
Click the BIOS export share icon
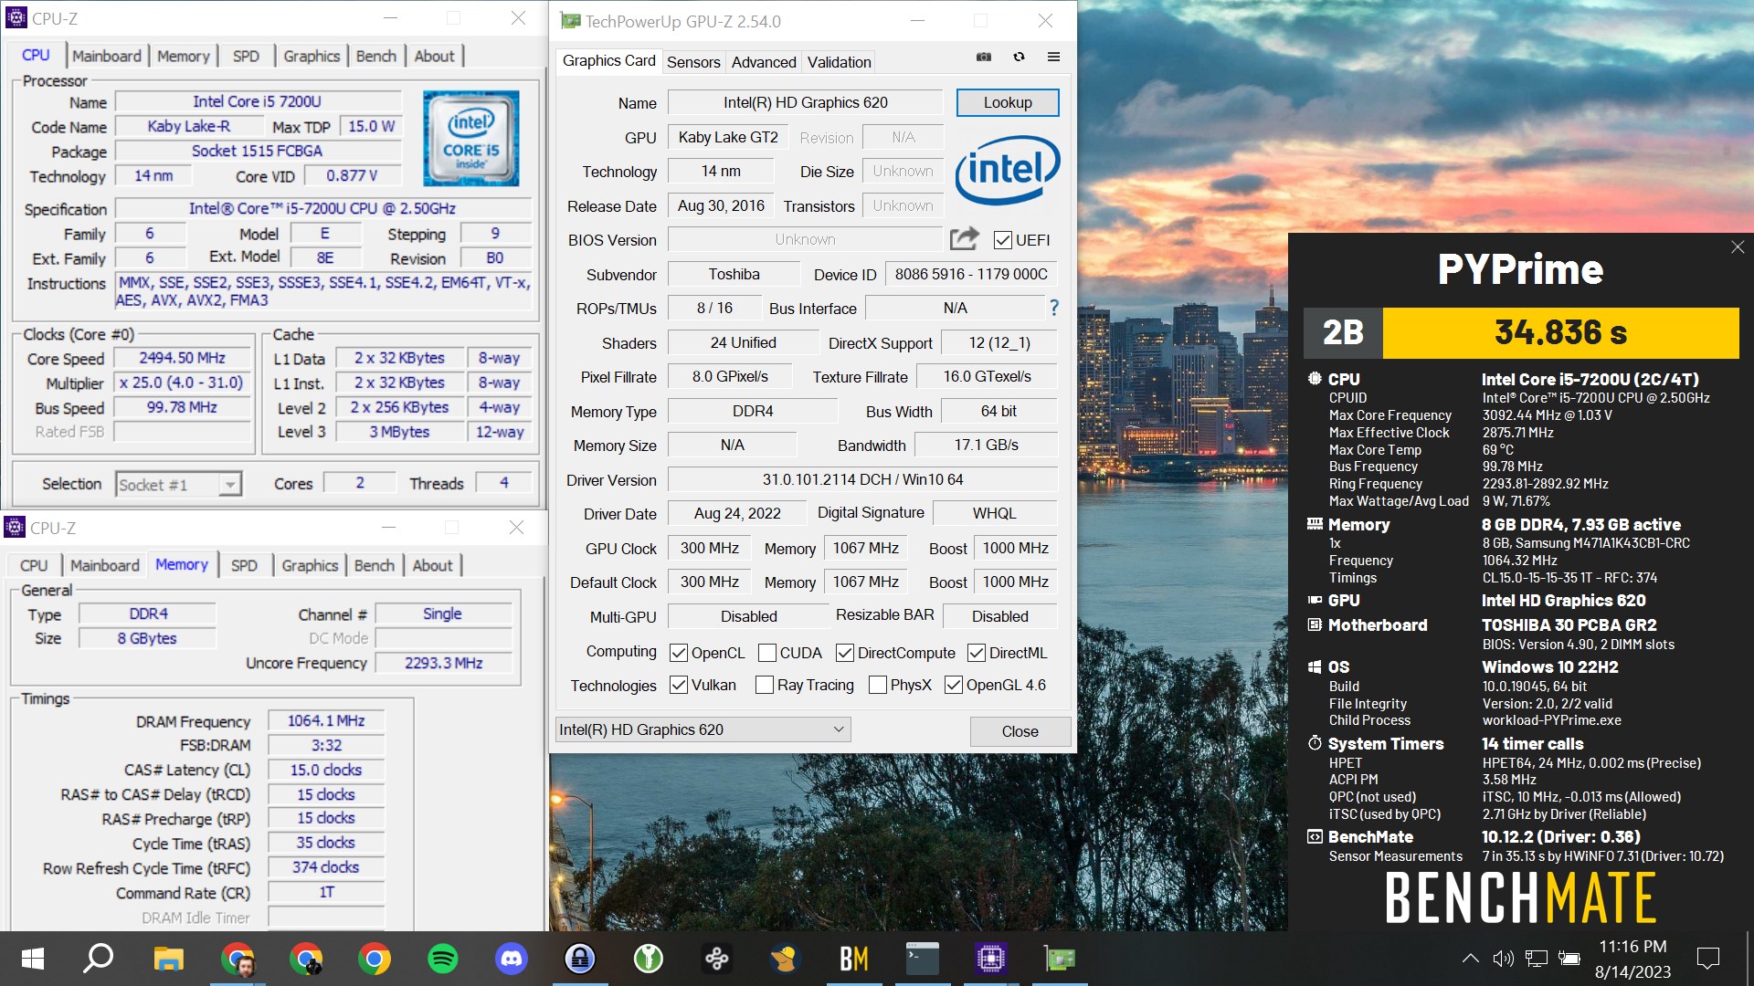[964, 239]
